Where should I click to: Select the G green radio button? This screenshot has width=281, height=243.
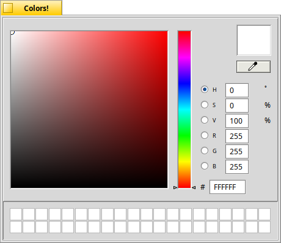coord(205,151)
